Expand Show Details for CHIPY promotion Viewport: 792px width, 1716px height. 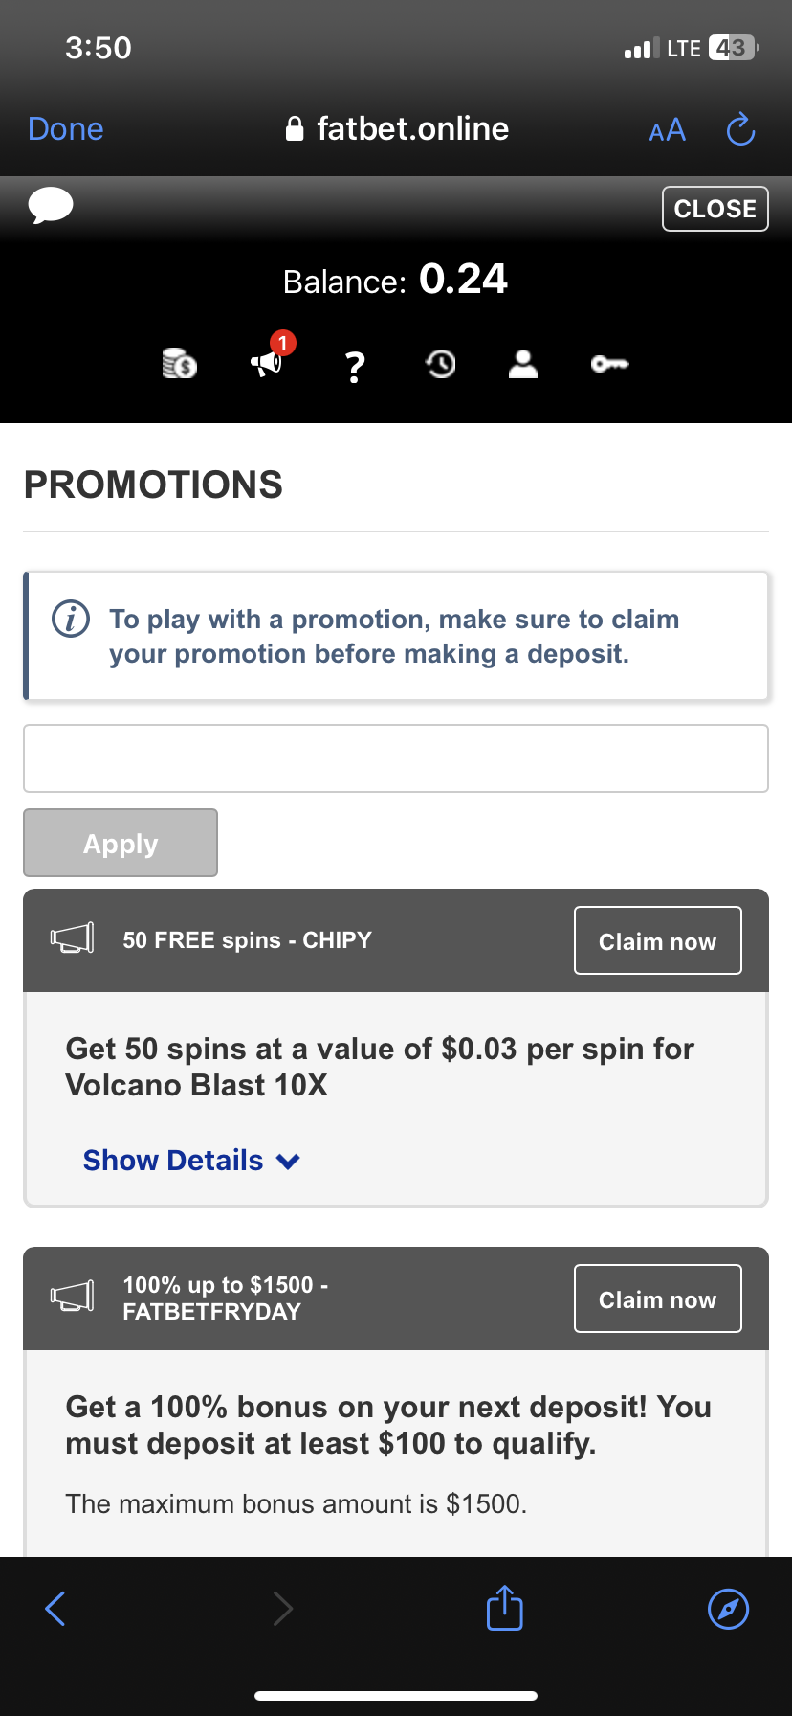pos(173,1161)
